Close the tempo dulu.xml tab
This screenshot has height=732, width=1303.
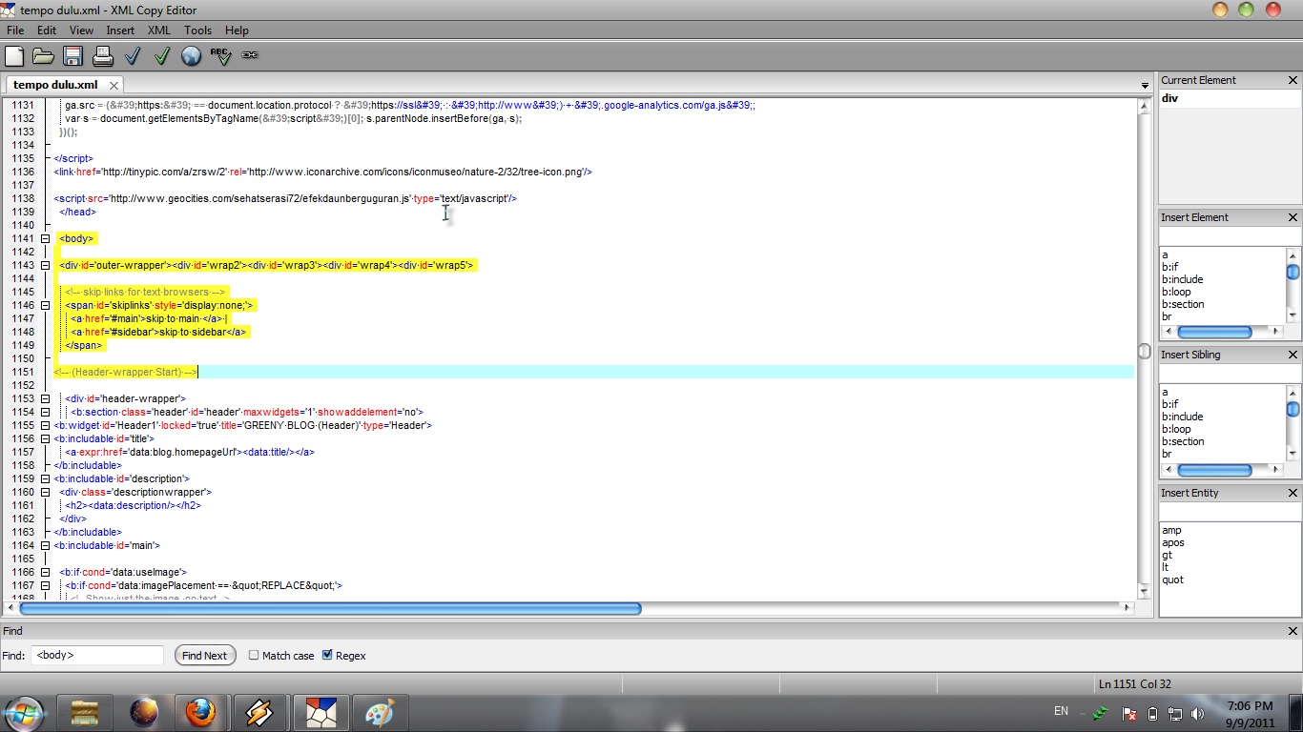click(114, 85)
